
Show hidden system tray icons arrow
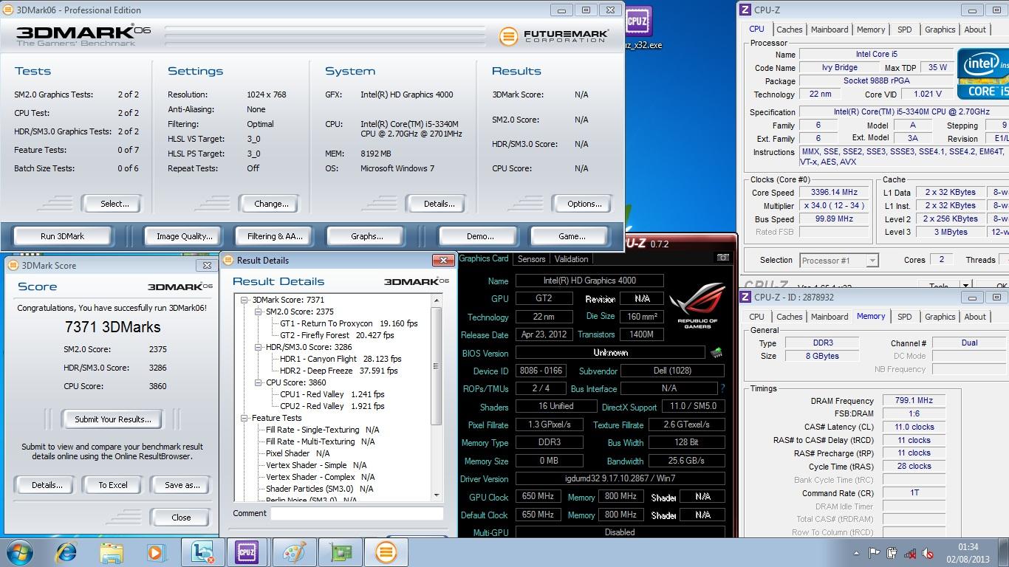point(856,553)
